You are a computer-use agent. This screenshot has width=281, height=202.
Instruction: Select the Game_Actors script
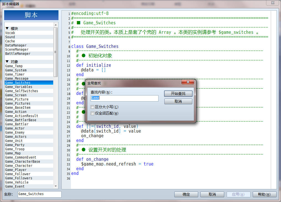coord(29,137)
